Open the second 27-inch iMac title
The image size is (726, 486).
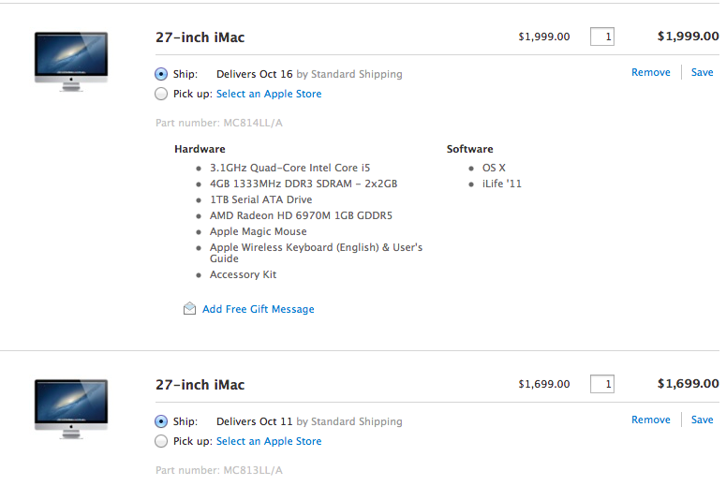pos(200,385)
